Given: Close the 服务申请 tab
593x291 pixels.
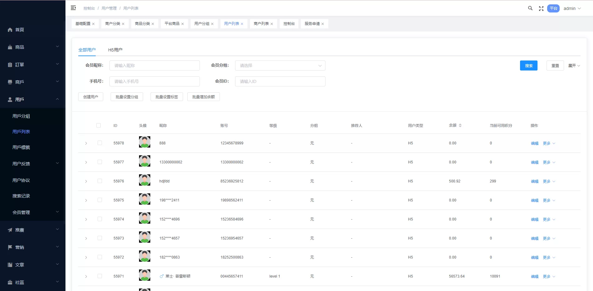Looking at the screenshot, I should 323,24.
